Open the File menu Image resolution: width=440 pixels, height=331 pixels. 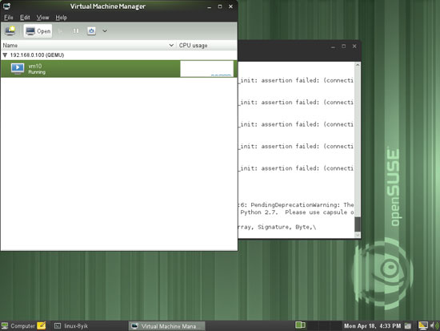coord(9,18)
